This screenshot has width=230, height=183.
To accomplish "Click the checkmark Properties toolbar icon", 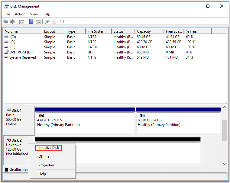I will [x=54, y=21].
